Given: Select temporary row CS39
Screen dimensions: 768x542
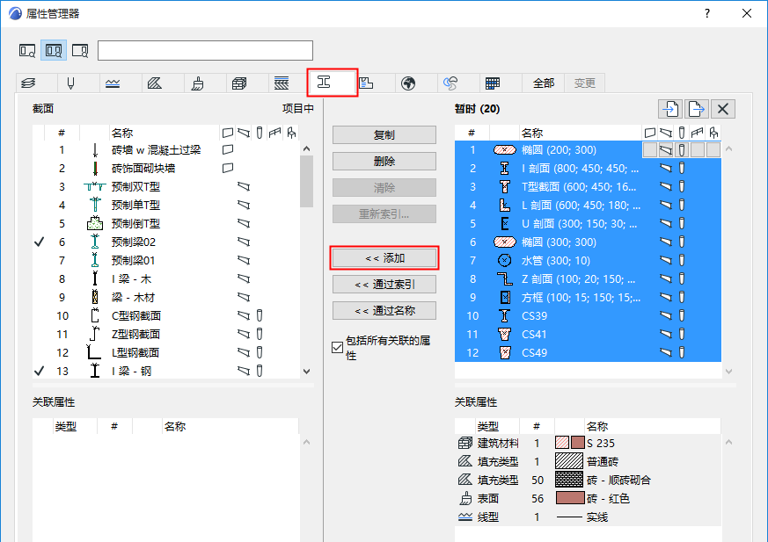Looking at the screenshot, I should point(588,316).
